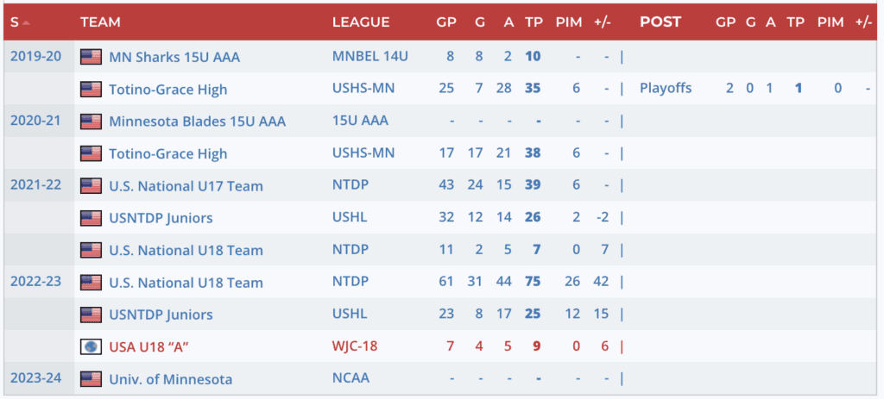The width and height of the screenshot is (884, 399).
Task: Click US flag icon beside MN Sharks 15U AAA
Action: click(91, 57)
